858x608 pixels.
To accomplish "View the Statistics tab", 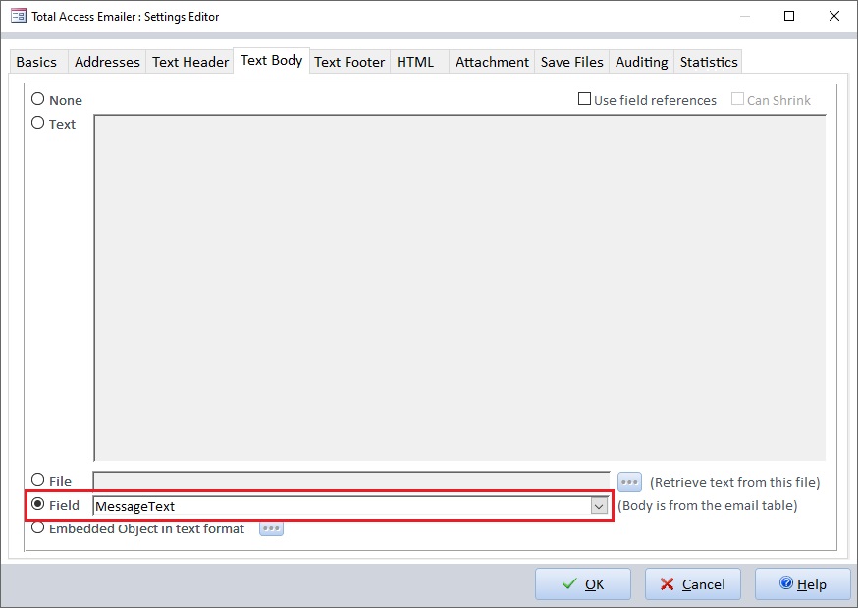I will (x=709, y=62).
